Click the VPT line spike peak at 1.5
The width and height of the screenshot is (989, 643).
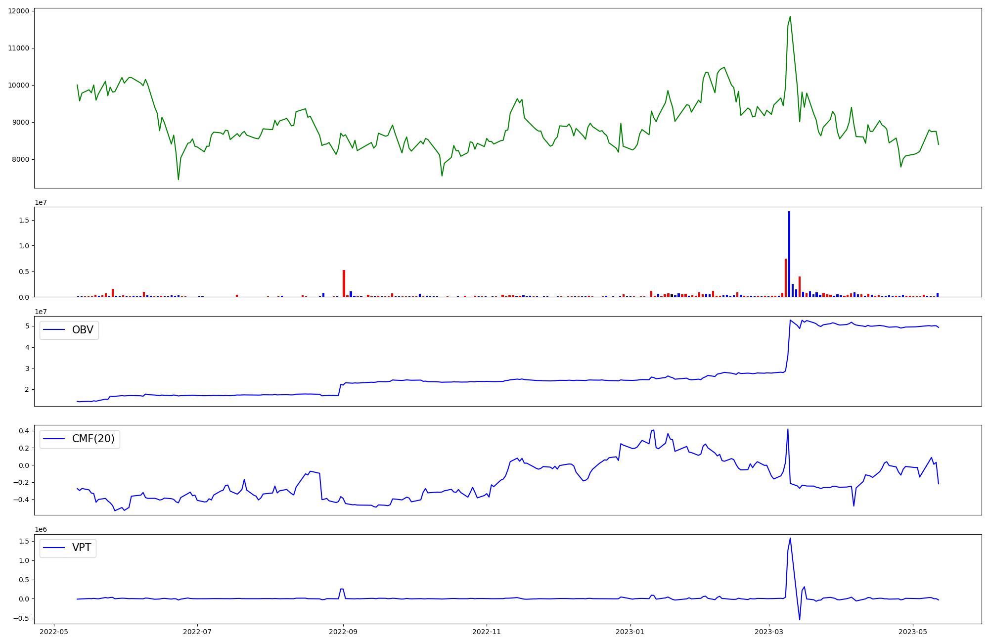[x=790, y=539]
